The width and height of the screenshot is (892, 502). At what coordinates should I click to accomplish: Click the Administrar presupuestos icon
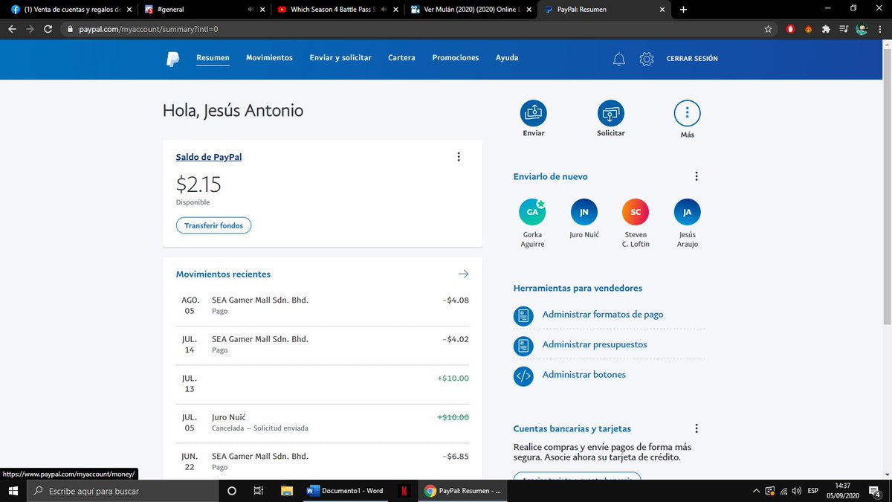pyautogui.click(x=523, y=346)
